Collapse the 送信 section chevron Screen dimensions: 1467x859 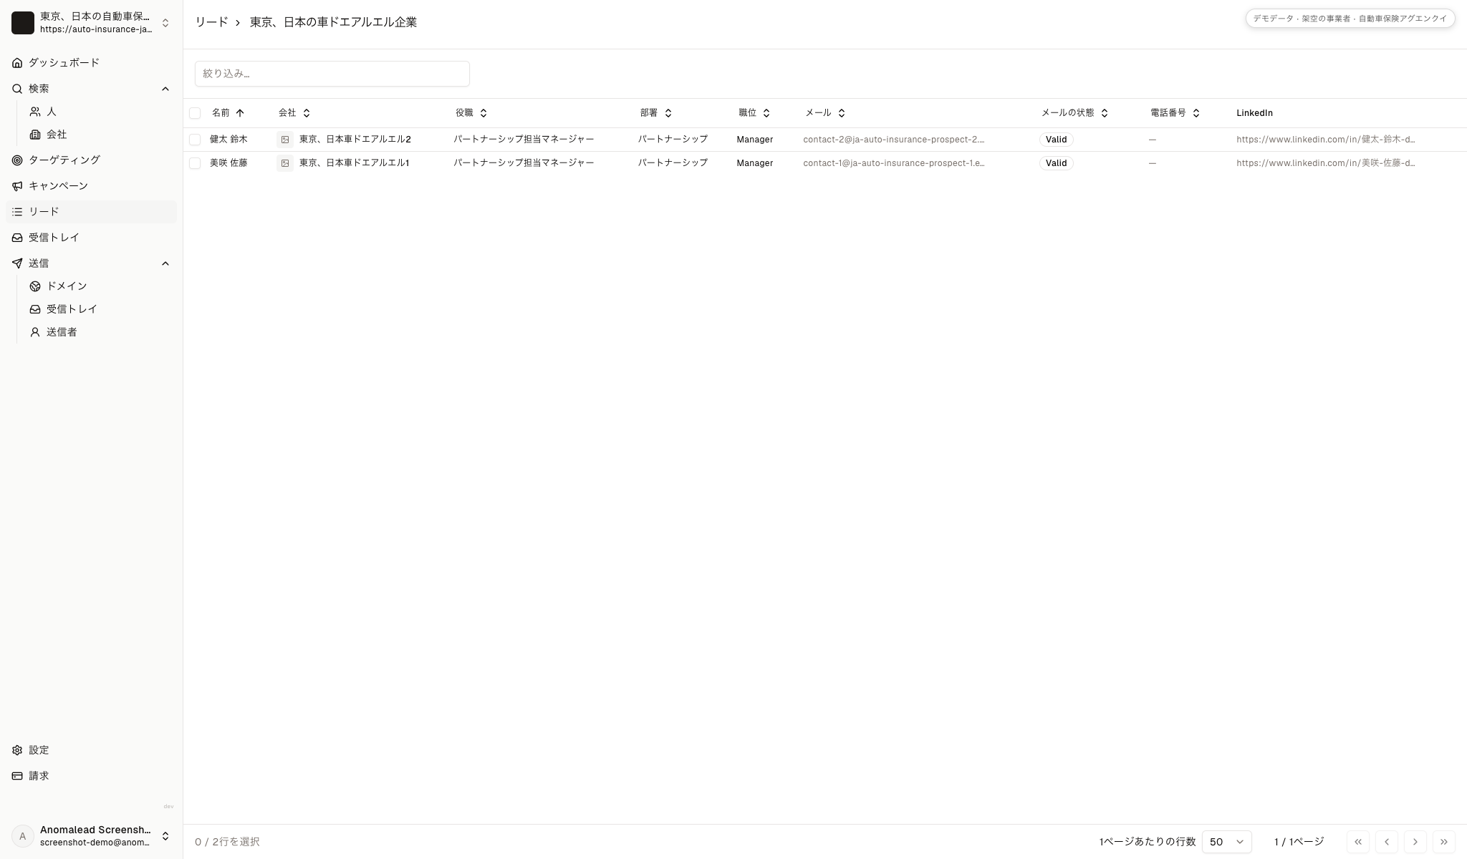[x=165, y=263]
